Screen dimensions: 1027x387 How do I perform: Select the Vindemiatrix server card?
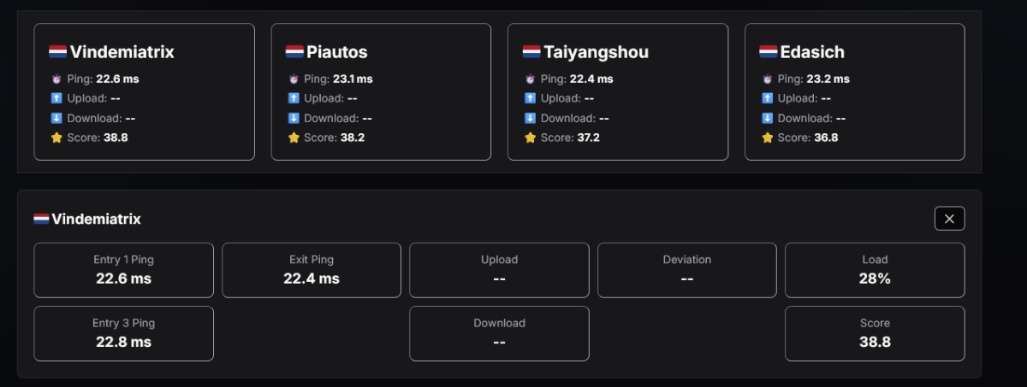144,91
